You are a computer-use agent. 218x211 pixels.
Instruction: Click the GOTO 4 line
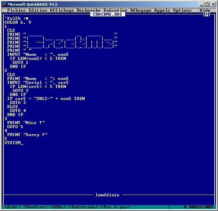18,111
